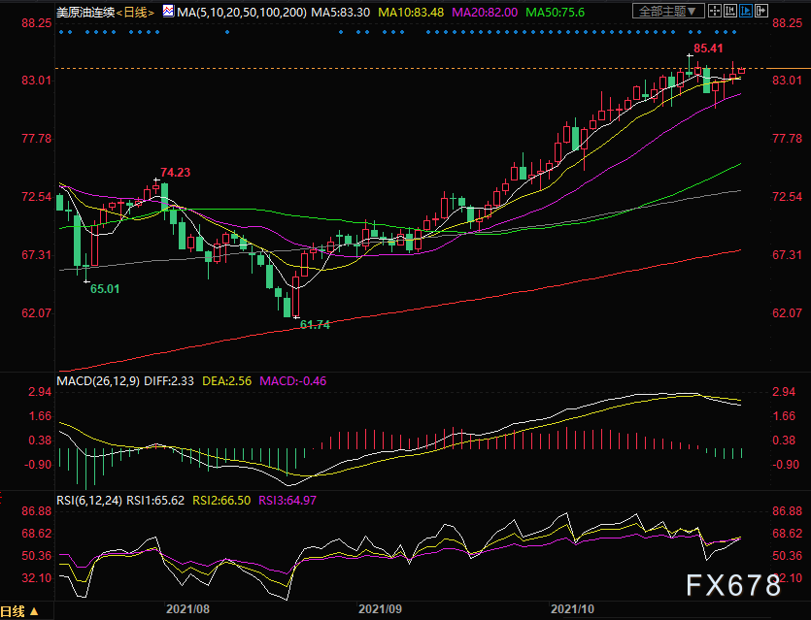Click the MACD:-0.46 readout
Viewport: 811px width, 620px height.
coord(292,381)
